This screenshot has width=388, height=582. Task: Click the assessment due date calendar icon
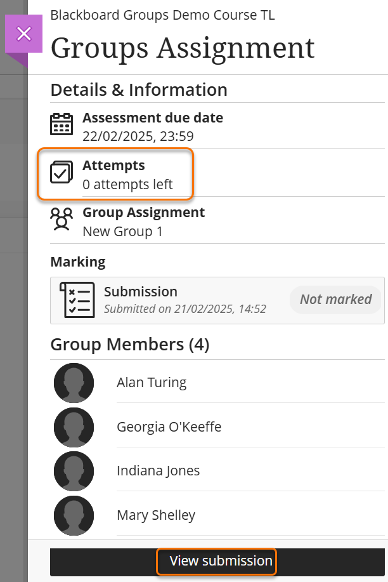pyautogui.click(x=61, y=125)
